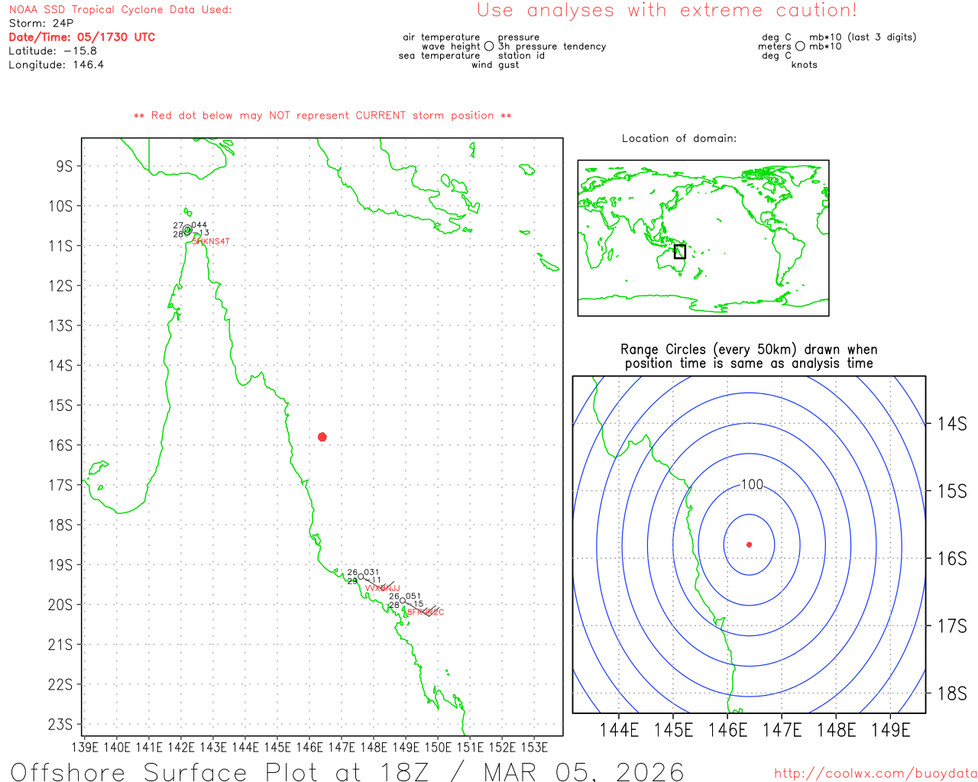Click the '3h pressure tendency' legend label
Viewport: 978px width, 782px height.
(x=552, y=47)
